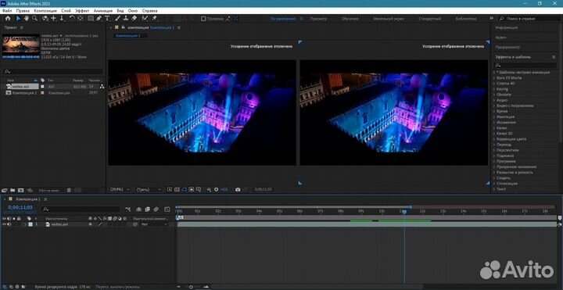Click the reset exposure icon in viewer
The width and height of the screenshot is (563, 290).
tap(216, 189)
